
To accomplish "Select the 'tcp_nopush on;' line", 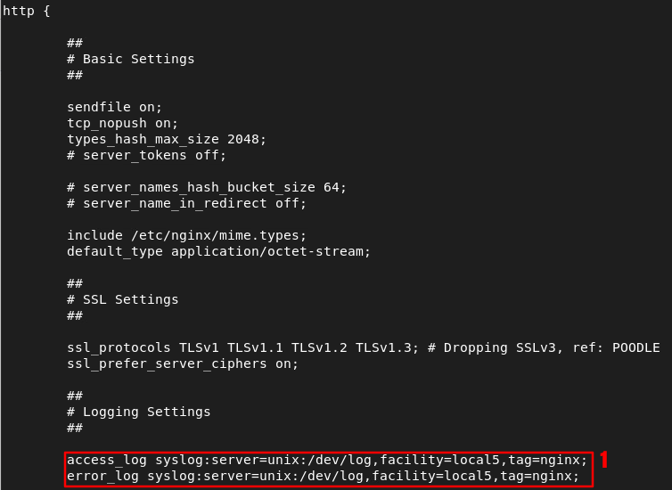I will (x=123, y=123).
